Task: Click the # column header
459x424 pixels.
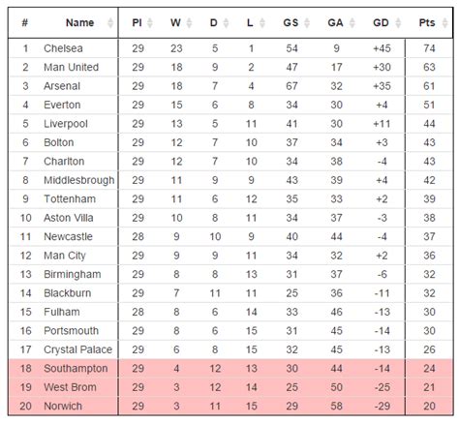Action: (25, 23)
